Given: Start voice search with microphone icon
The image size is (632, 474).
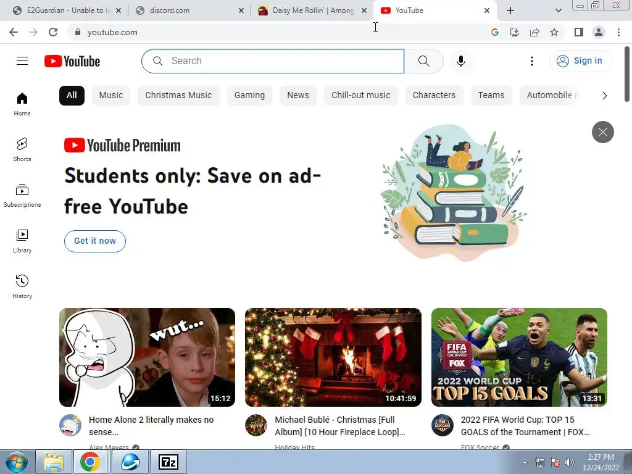Looking at the screenshot, I should [x=461, y=61].
